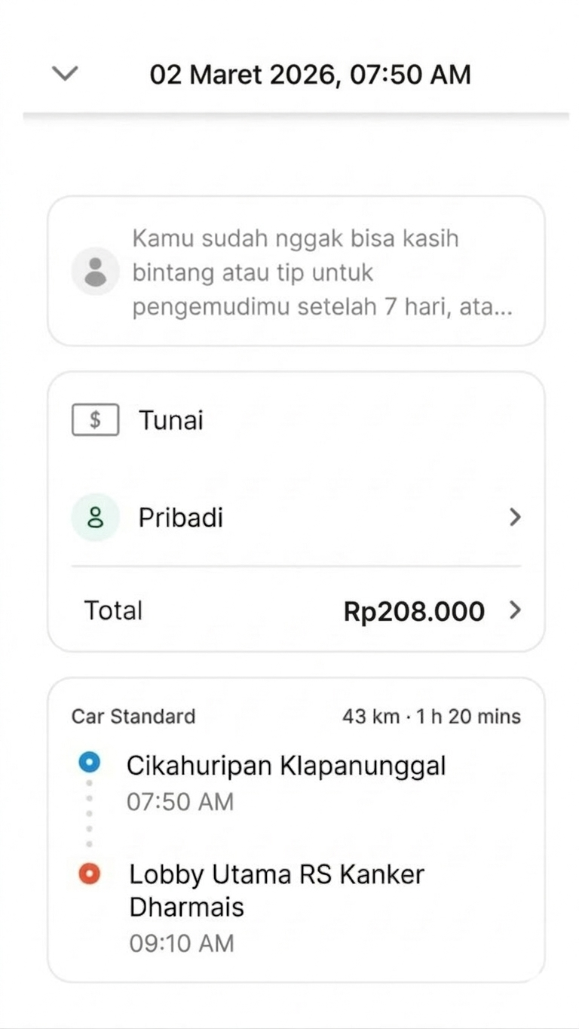Screen dimensions: 579x1029
Task: Open destination Lobby Utama RS Kanker Dharmais
Action: [277, 890]
